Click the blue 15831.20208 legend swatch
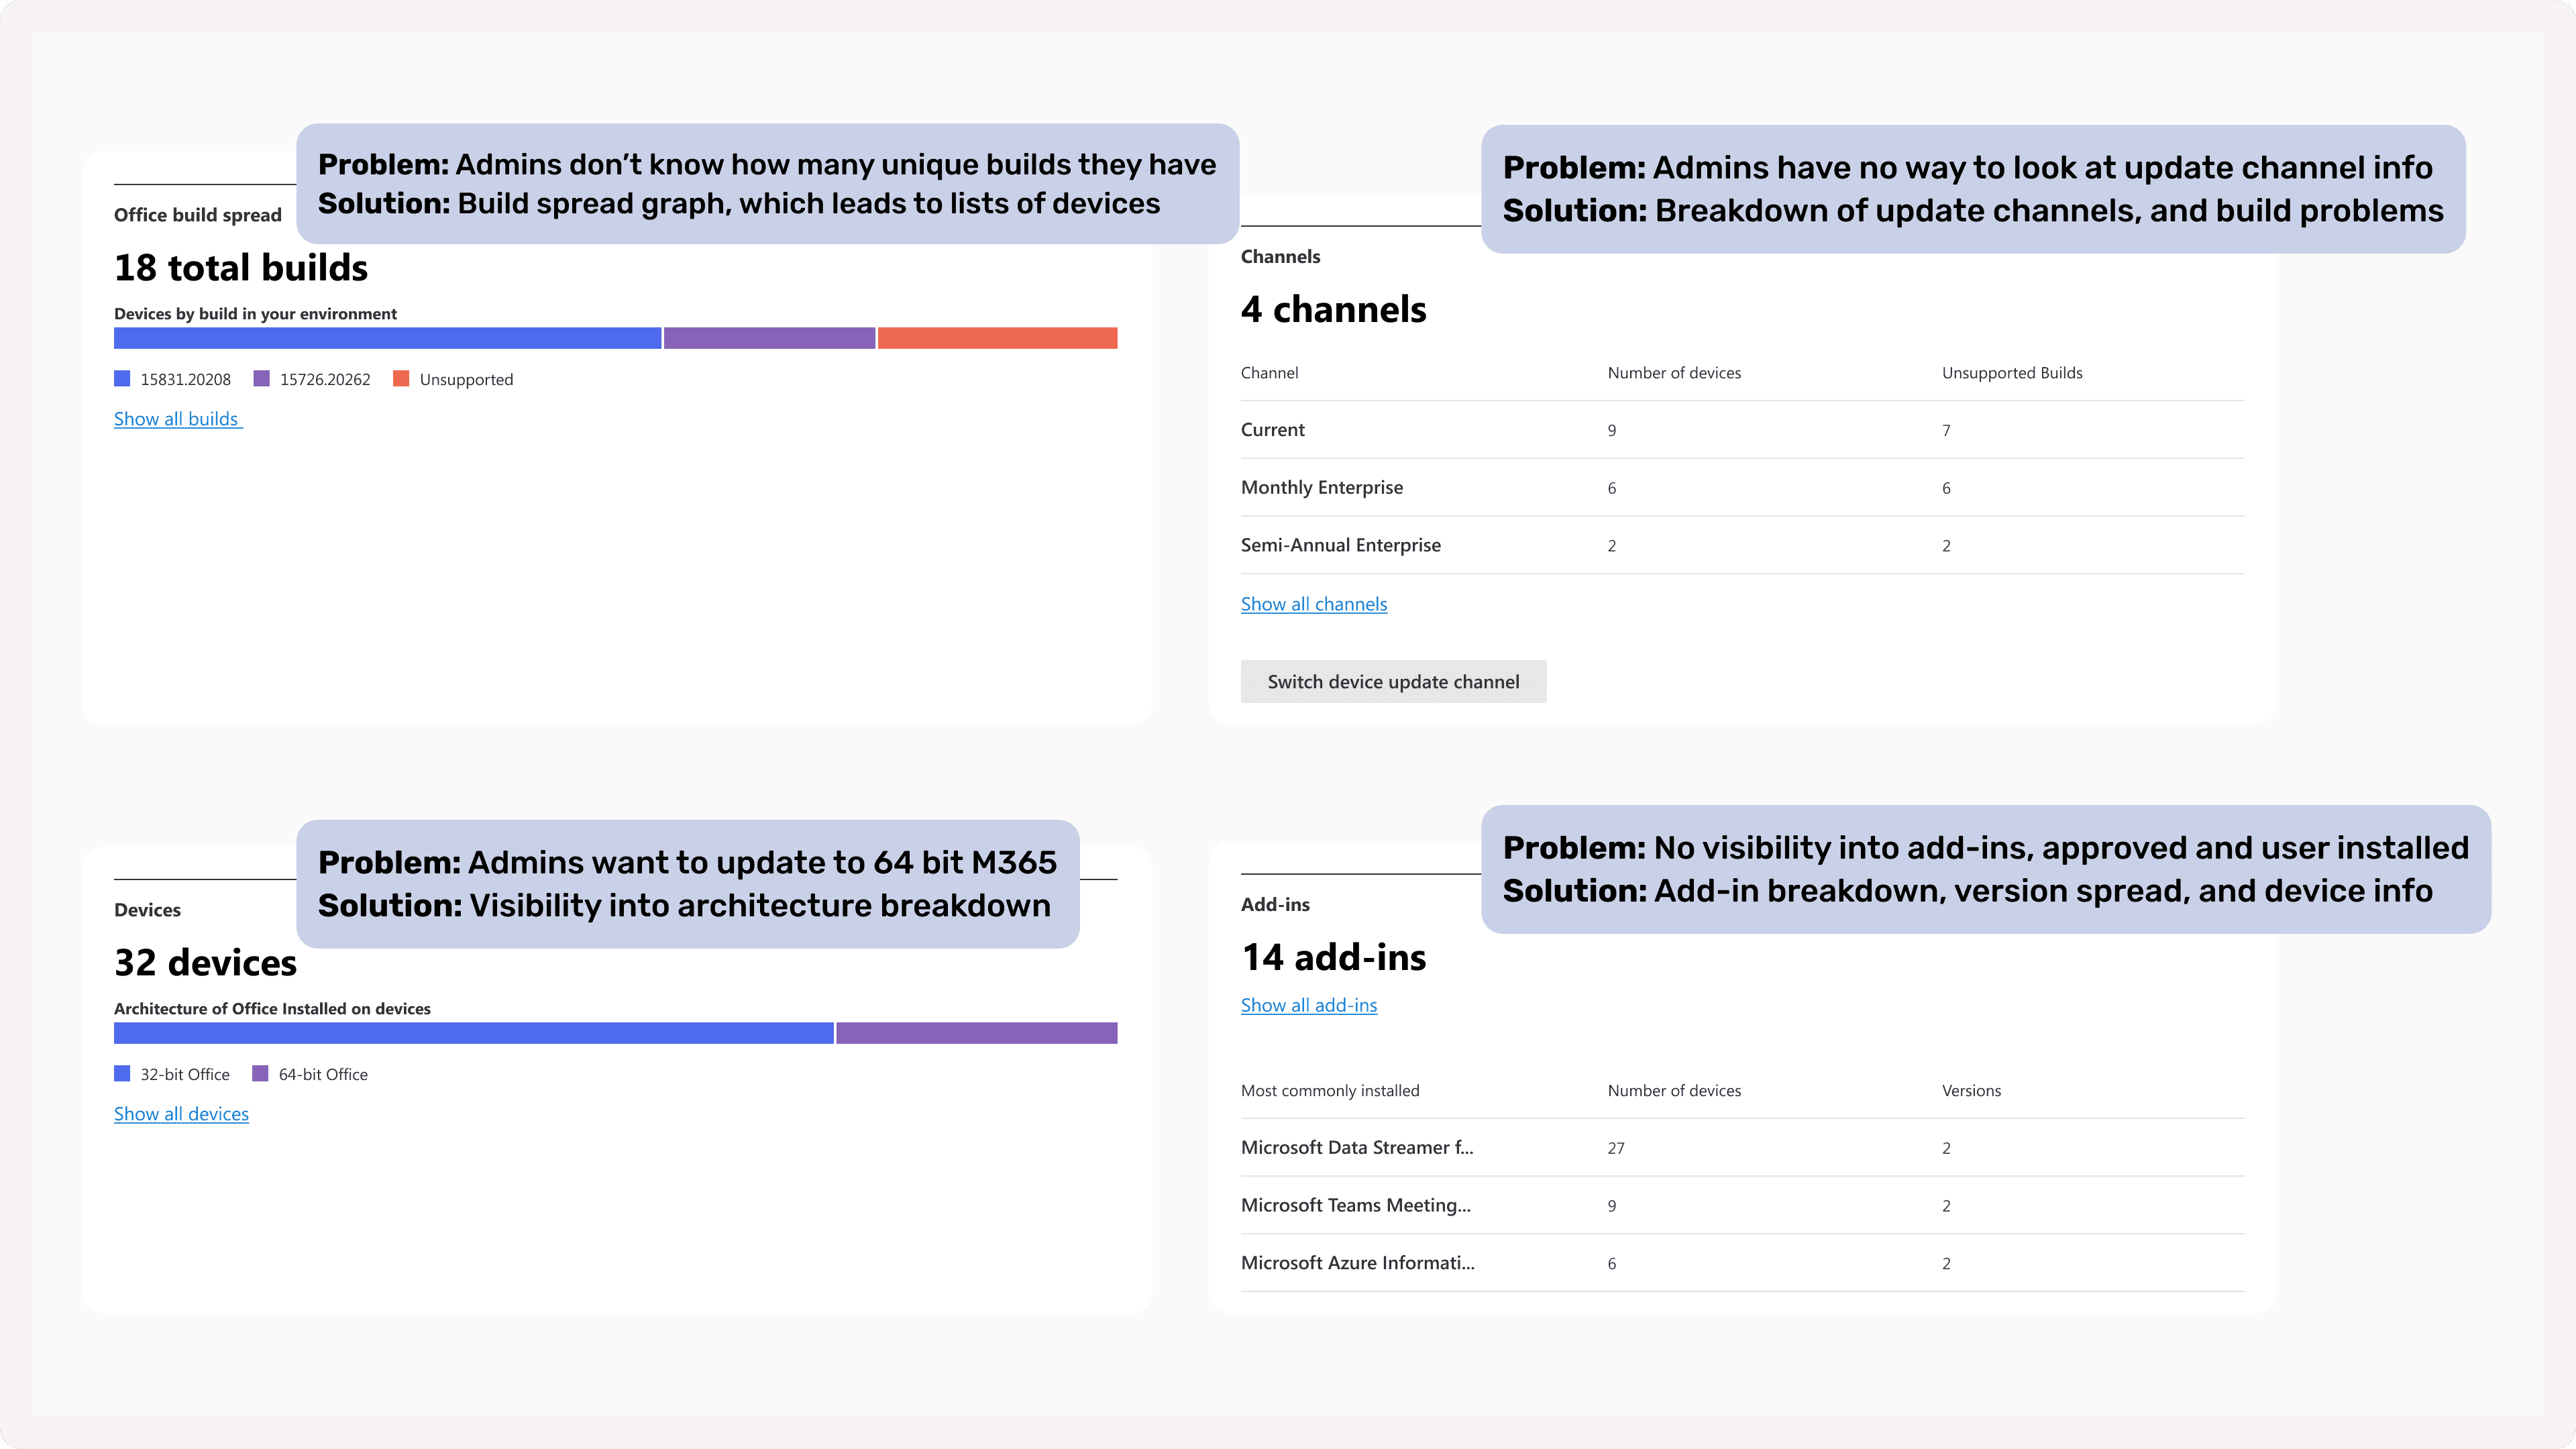This screenshot has height=1449, width=2576. [122, 378]
